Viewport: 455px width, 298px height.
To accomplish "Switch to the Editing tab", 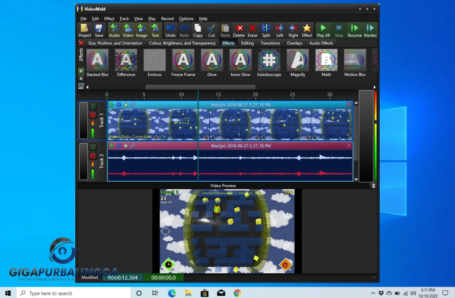I will 247,43.
